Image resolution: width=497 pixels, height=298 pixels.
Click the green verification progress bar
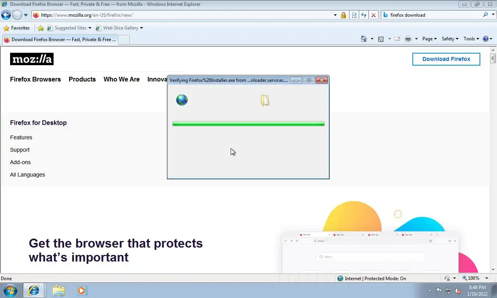coord(248,124)
